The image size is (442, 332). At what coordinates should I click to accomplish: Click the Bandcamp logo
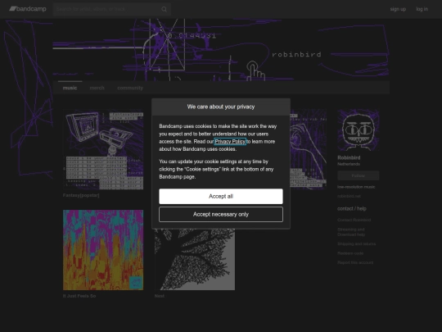pyautogui.click(x=28, y=9)
